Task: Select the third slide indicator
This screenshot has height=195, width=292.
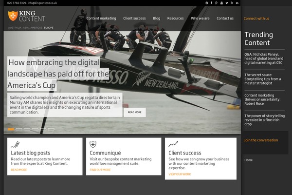Action: (x=27, y=129)
